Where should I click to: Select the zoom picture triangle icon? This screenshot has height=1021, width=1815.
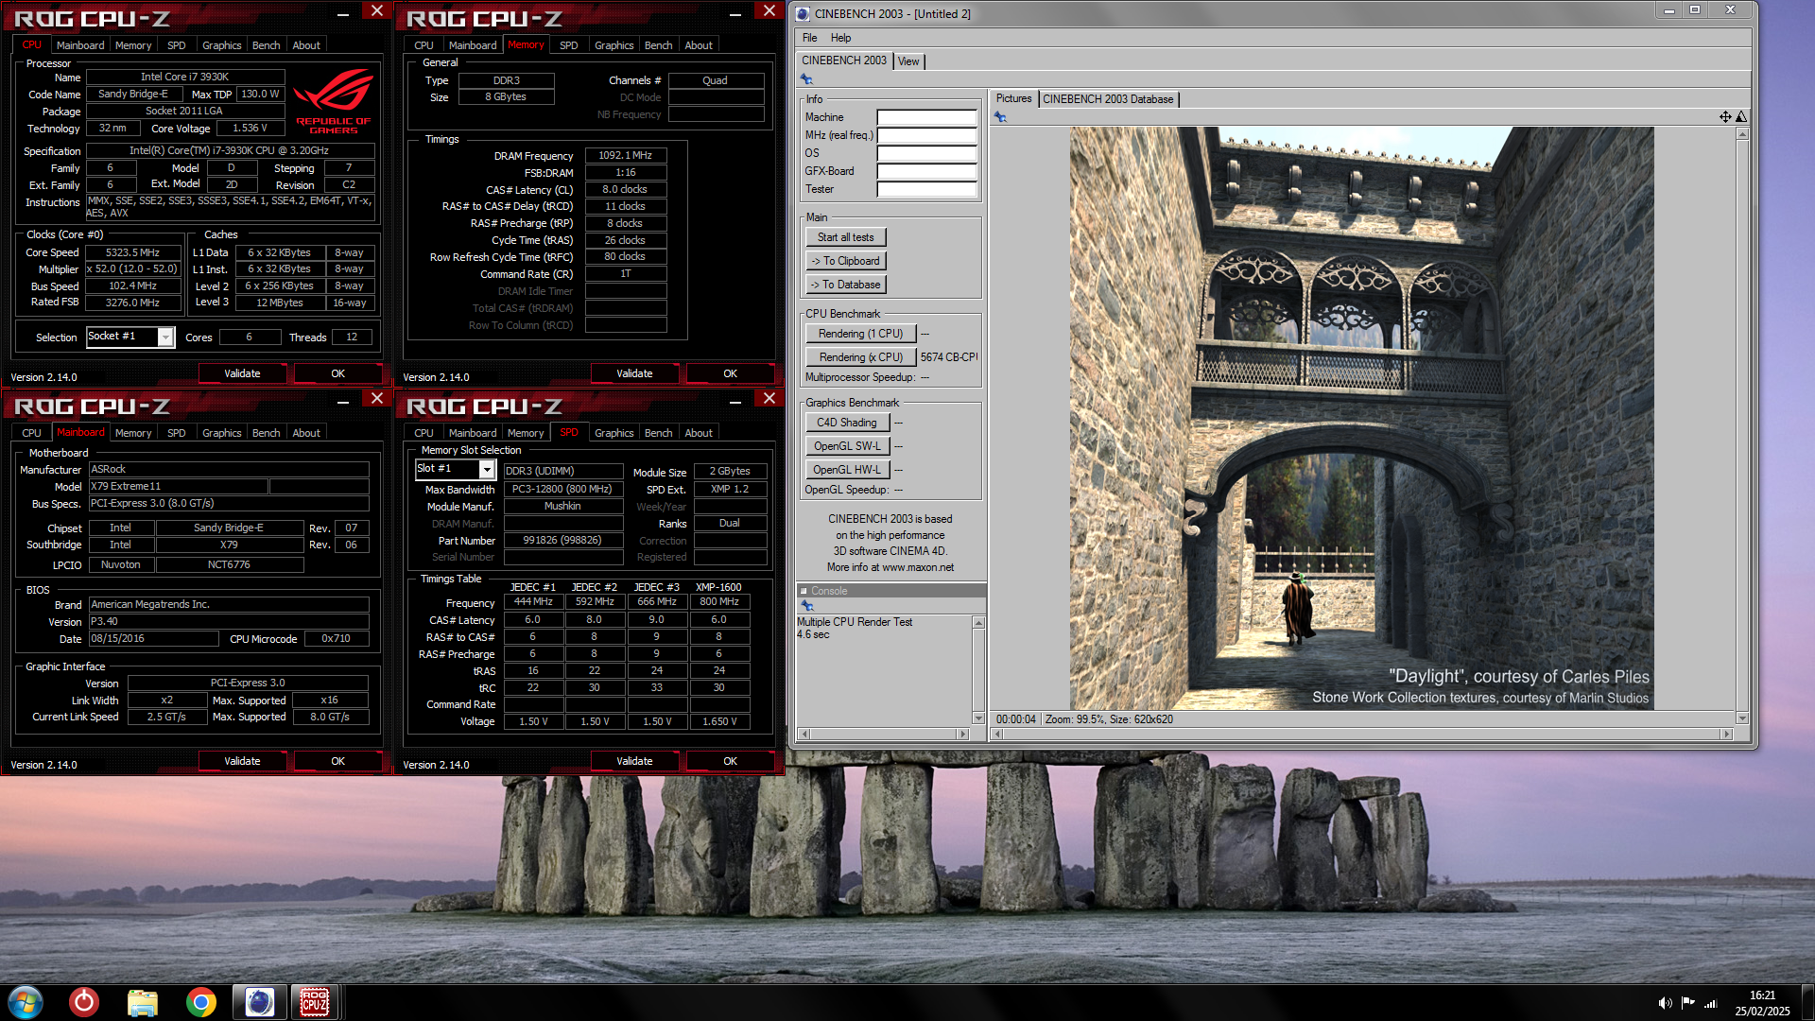click(1741, 116)
